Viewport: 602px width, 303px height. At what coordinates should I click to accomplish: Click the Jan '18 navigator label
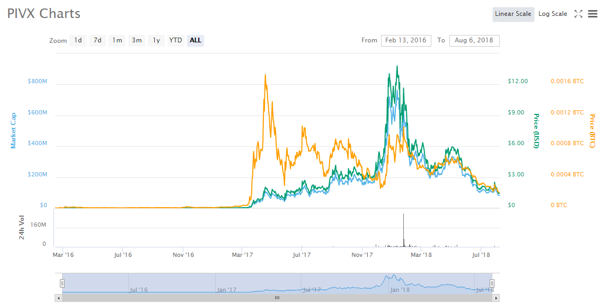tap(400, 290)
